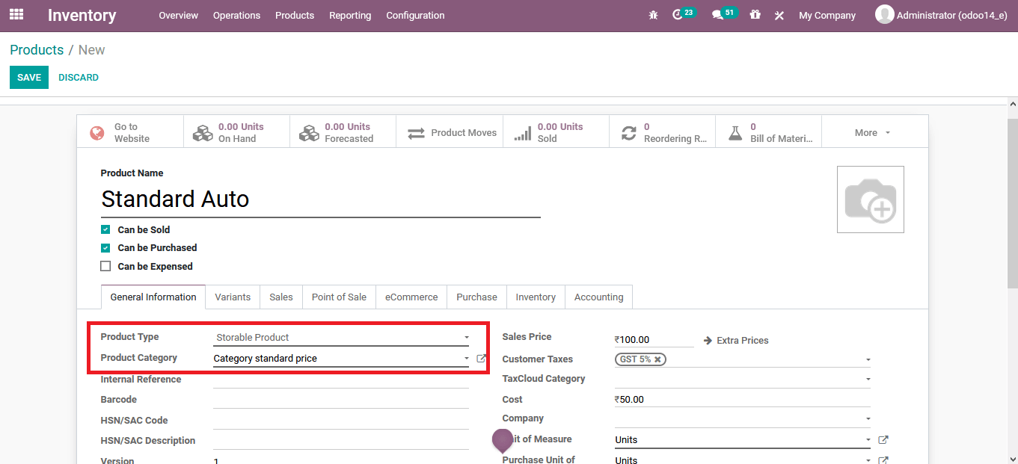Screen dimensions: 1018x464
Task: Open the Unit of Measure dropdown
Action: click(x=743, y=440)
